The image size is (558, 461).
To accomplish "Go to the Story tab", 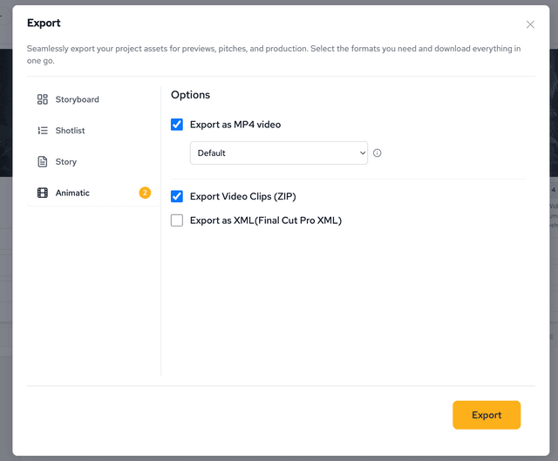I will pyautogui.click(x=66, y=162).
